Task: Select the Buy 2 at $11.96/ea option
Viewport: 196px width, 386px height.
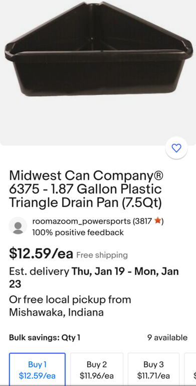Action: pos(97,369)
